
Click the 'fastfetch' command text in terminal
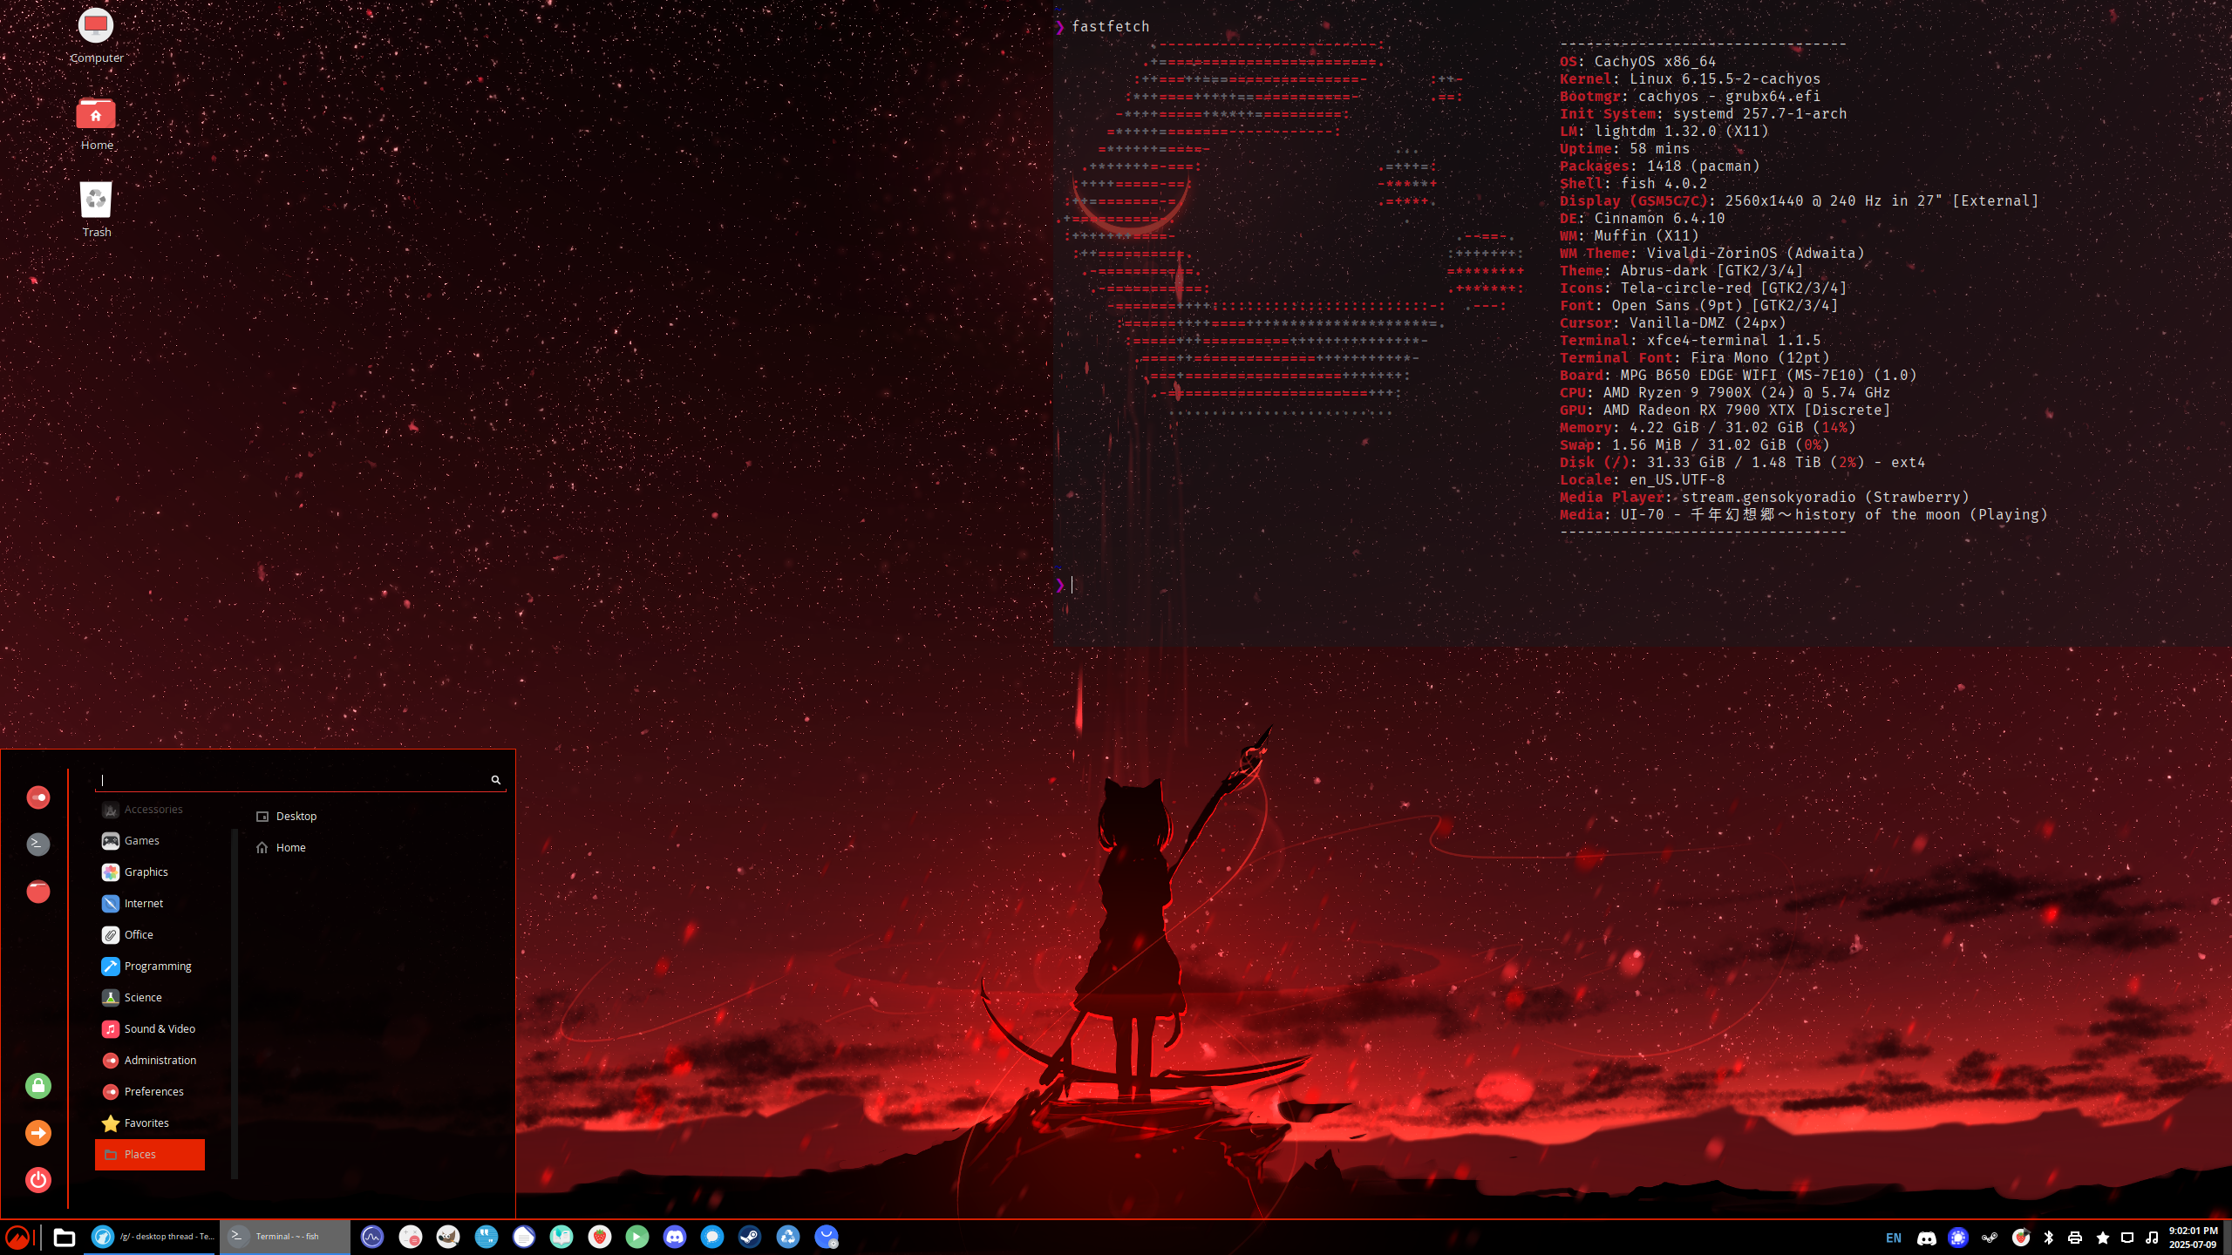[1110, 26]
